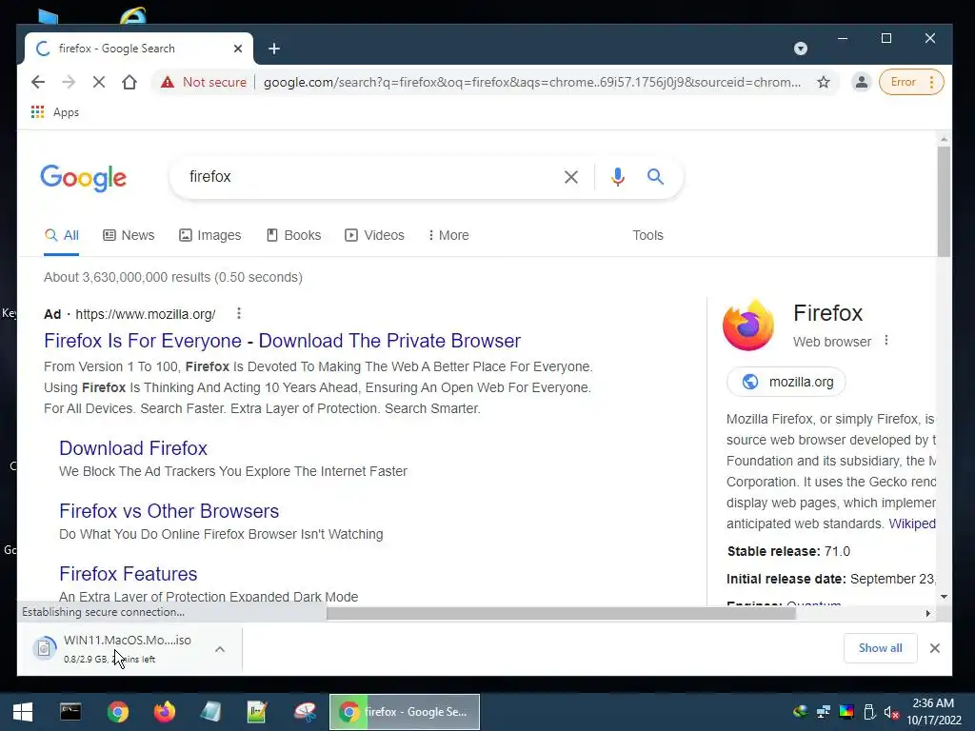Open the tab search dropdown arrow
Image resolution: width=975 pixels, height=731 pixels.
click(801, 49)
